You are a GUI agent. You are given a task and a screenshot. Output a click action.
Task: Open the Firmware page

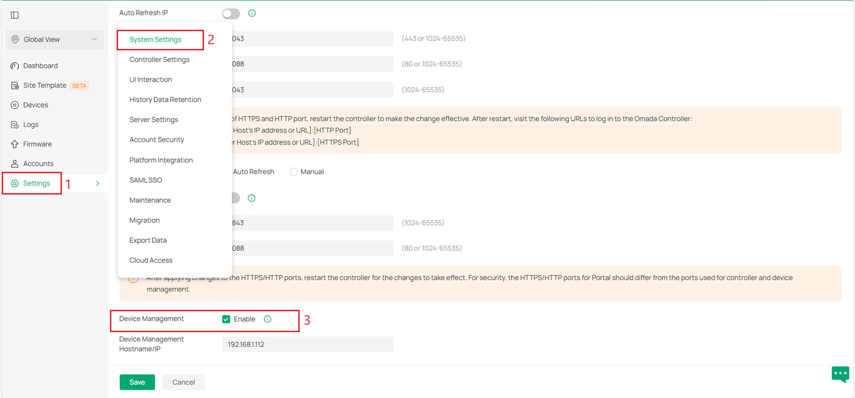(38, 144)
